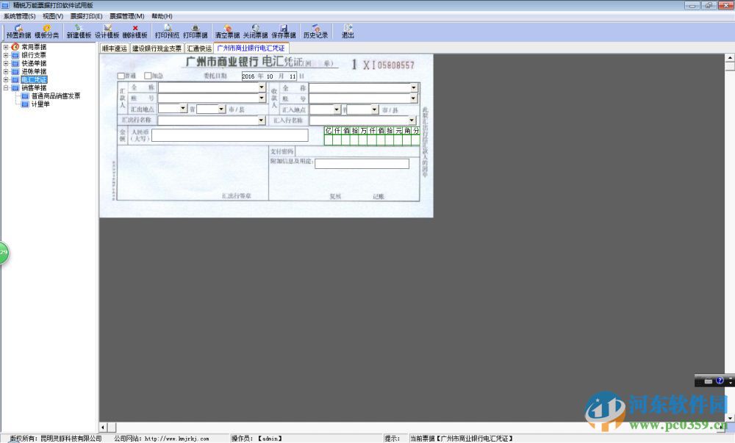The height and width of the screenshot is (443, 735).
Task: Open 系统管理(S) menu
Action: point(19,16)
